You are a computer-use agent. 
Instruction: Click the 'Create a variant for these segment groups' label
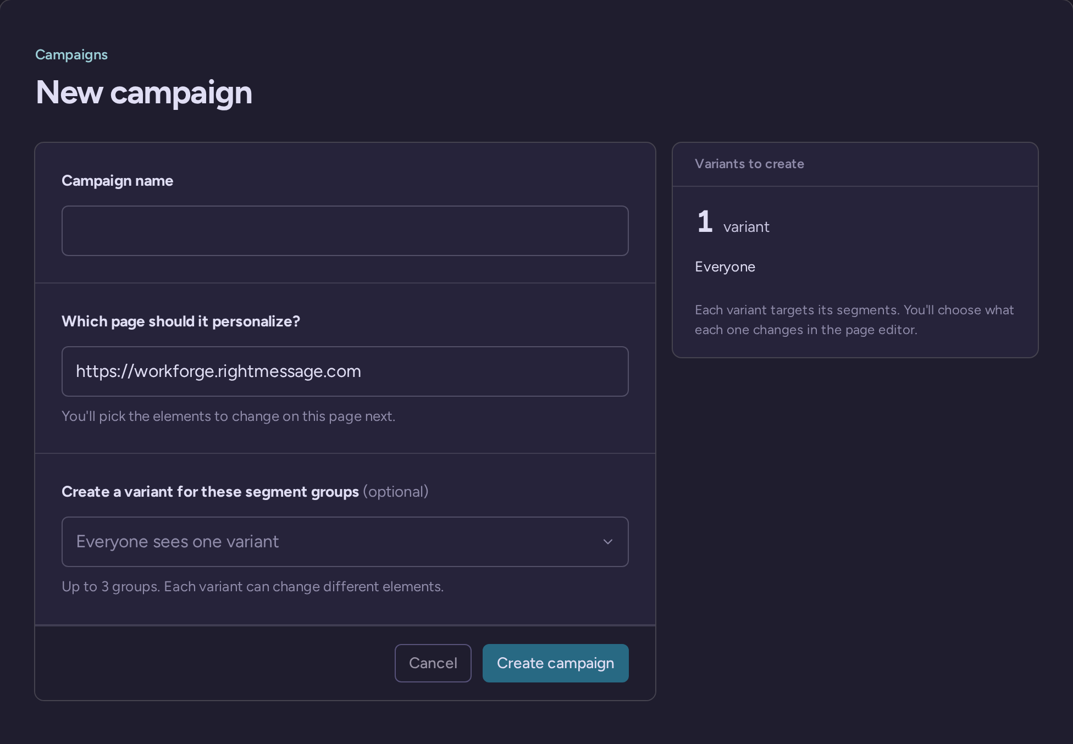pos(210,492)
